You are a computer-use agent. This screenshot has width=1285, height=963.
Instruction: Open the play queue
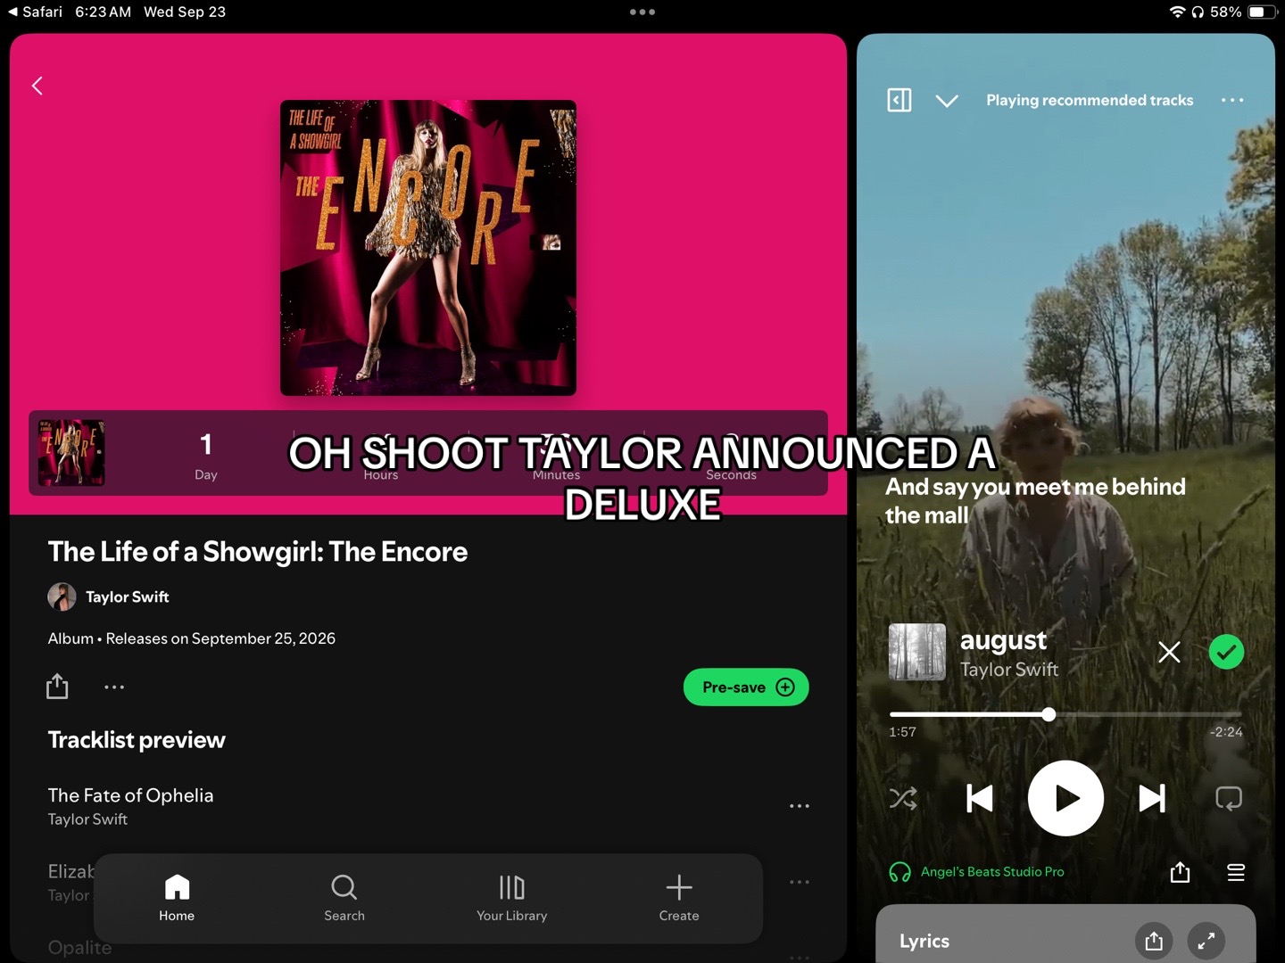(1236, 872)
